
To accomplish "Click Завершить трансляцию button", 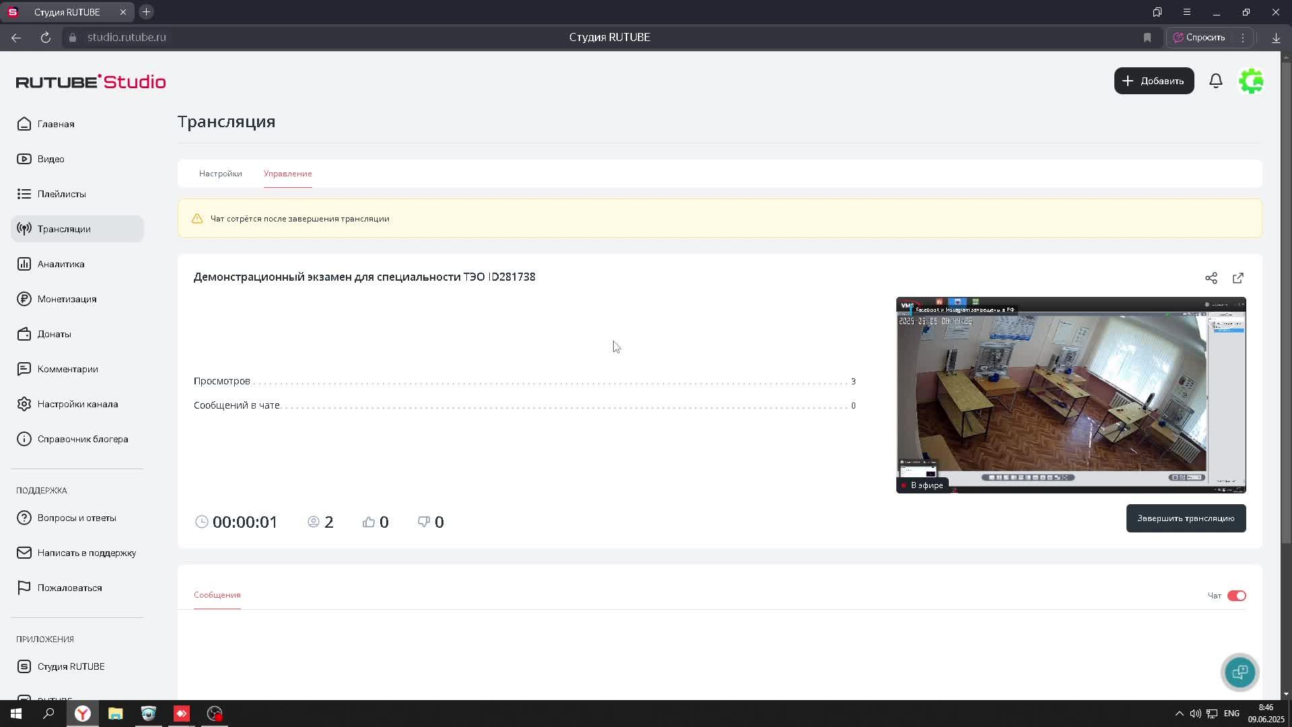I will tap(1186, 518).
